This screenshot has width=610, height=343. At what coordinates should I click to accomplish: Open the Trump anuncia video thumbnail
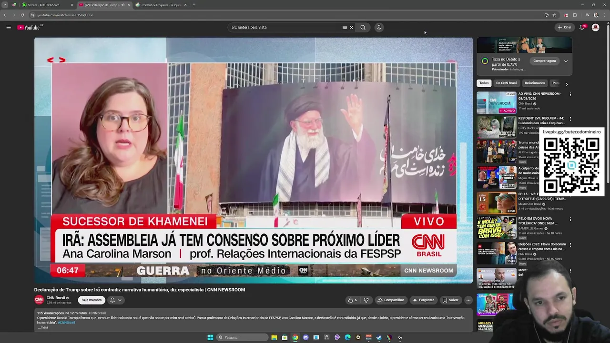[496, 152]
